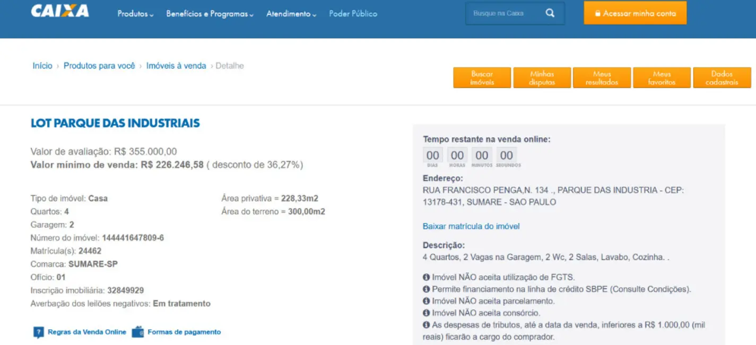
Task: Open the Atendimento dropdown menu
Action: tap(291, 14)
